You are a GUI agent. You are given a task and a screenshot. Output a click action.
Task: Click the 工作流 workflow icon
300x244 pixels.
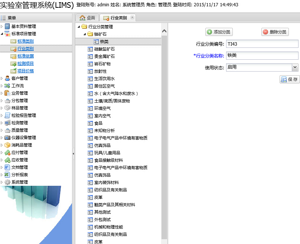tap(7, 86)
